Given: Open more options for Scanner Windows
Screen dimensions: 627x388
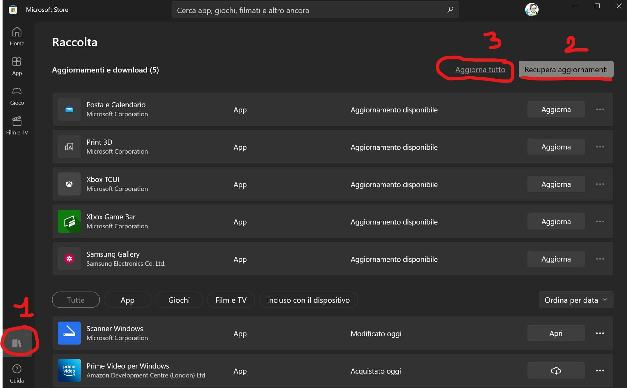Looking at the screenshot, I should [x=600, y=333].
